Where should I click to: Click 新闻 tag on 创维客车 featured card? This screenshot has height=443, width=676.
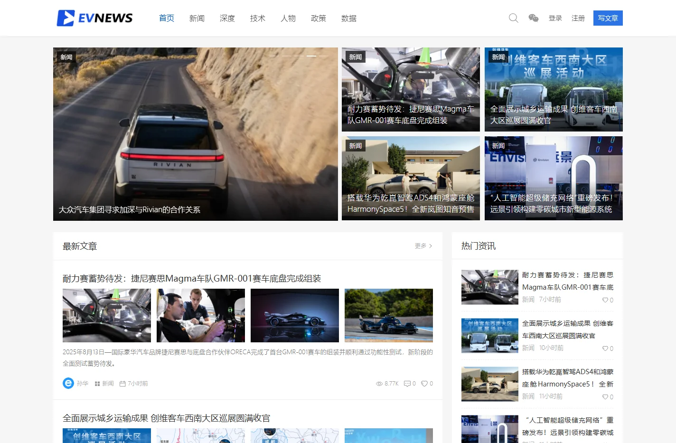coord(498,57)
